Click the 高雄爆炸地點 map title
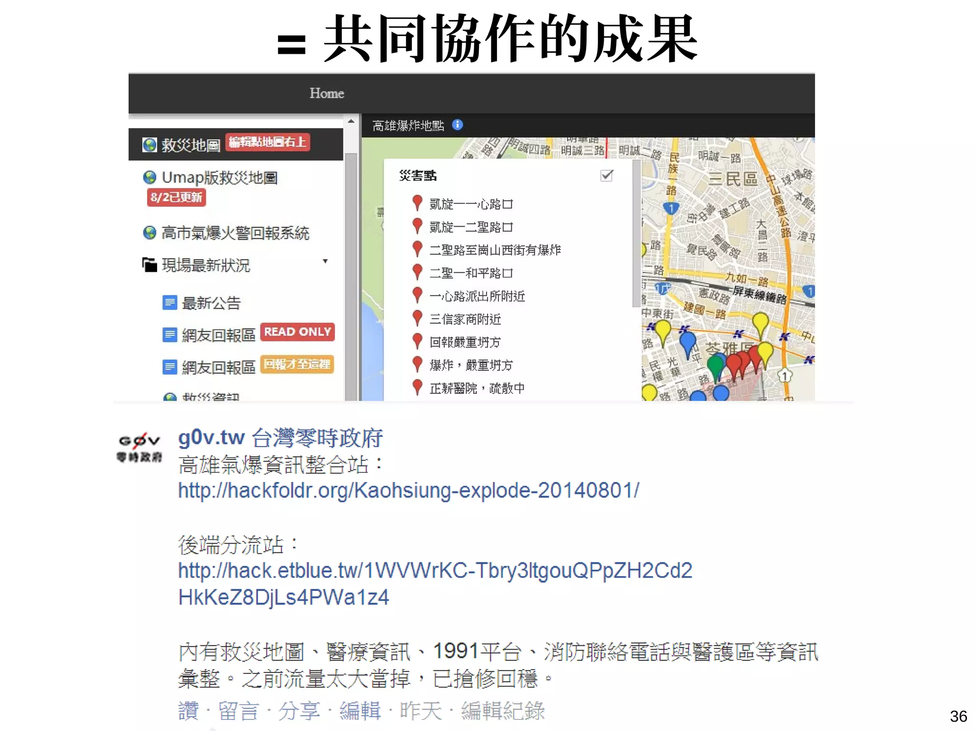 408,126
